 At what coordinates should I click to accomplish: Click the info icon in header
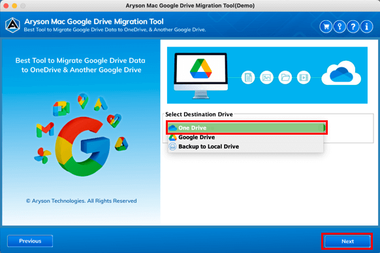(367, 27)
